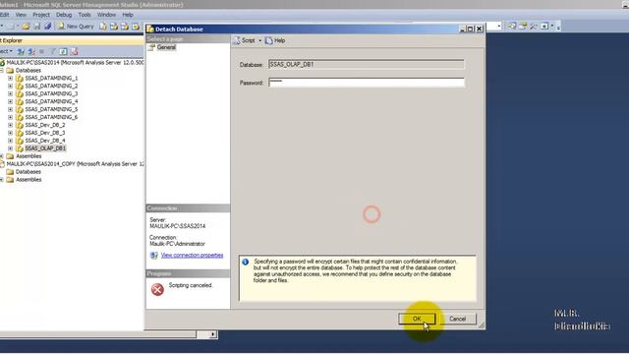The image size is (629, 354).
Task: Close the Detach Database dialog
Action: (479, 29)
